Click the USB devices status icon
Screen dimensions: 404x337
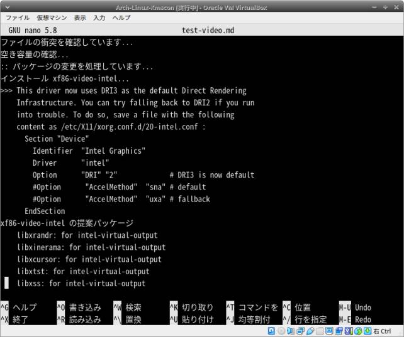pos(310,331)
